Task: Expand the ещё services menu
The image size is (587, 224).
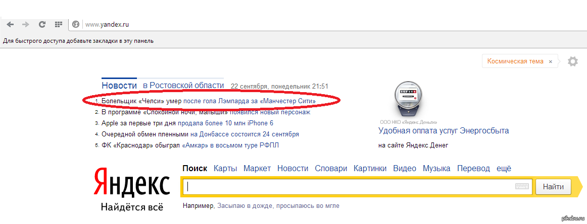Action: coord(504,169)
